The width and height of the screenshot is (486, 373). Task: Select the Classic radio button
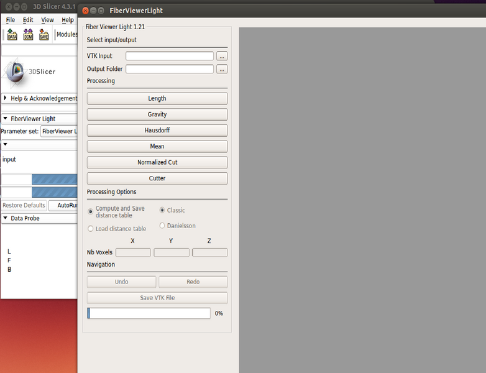[163, 210]
